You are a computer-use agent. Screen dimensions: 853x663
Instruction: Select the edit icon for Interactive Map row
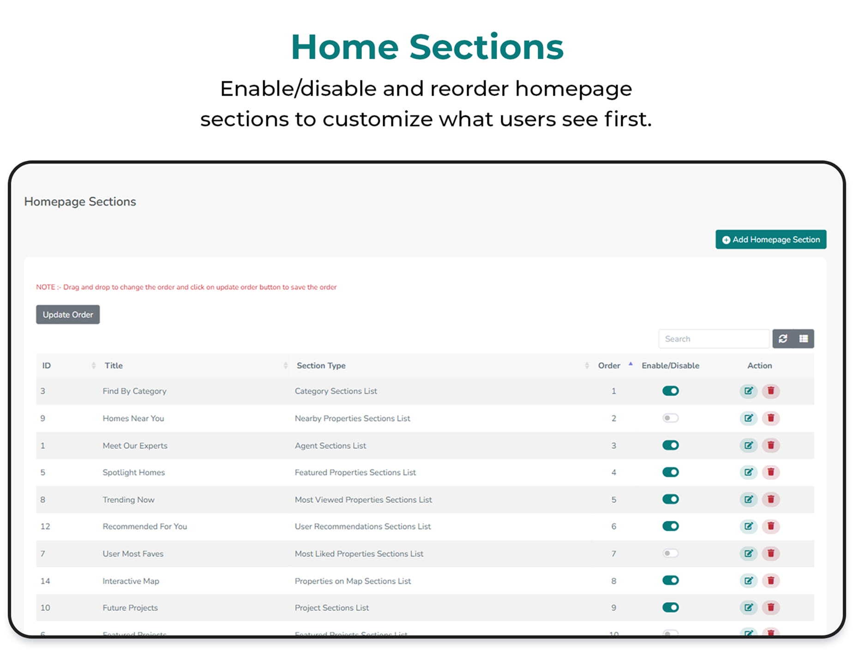coord(749,580)
